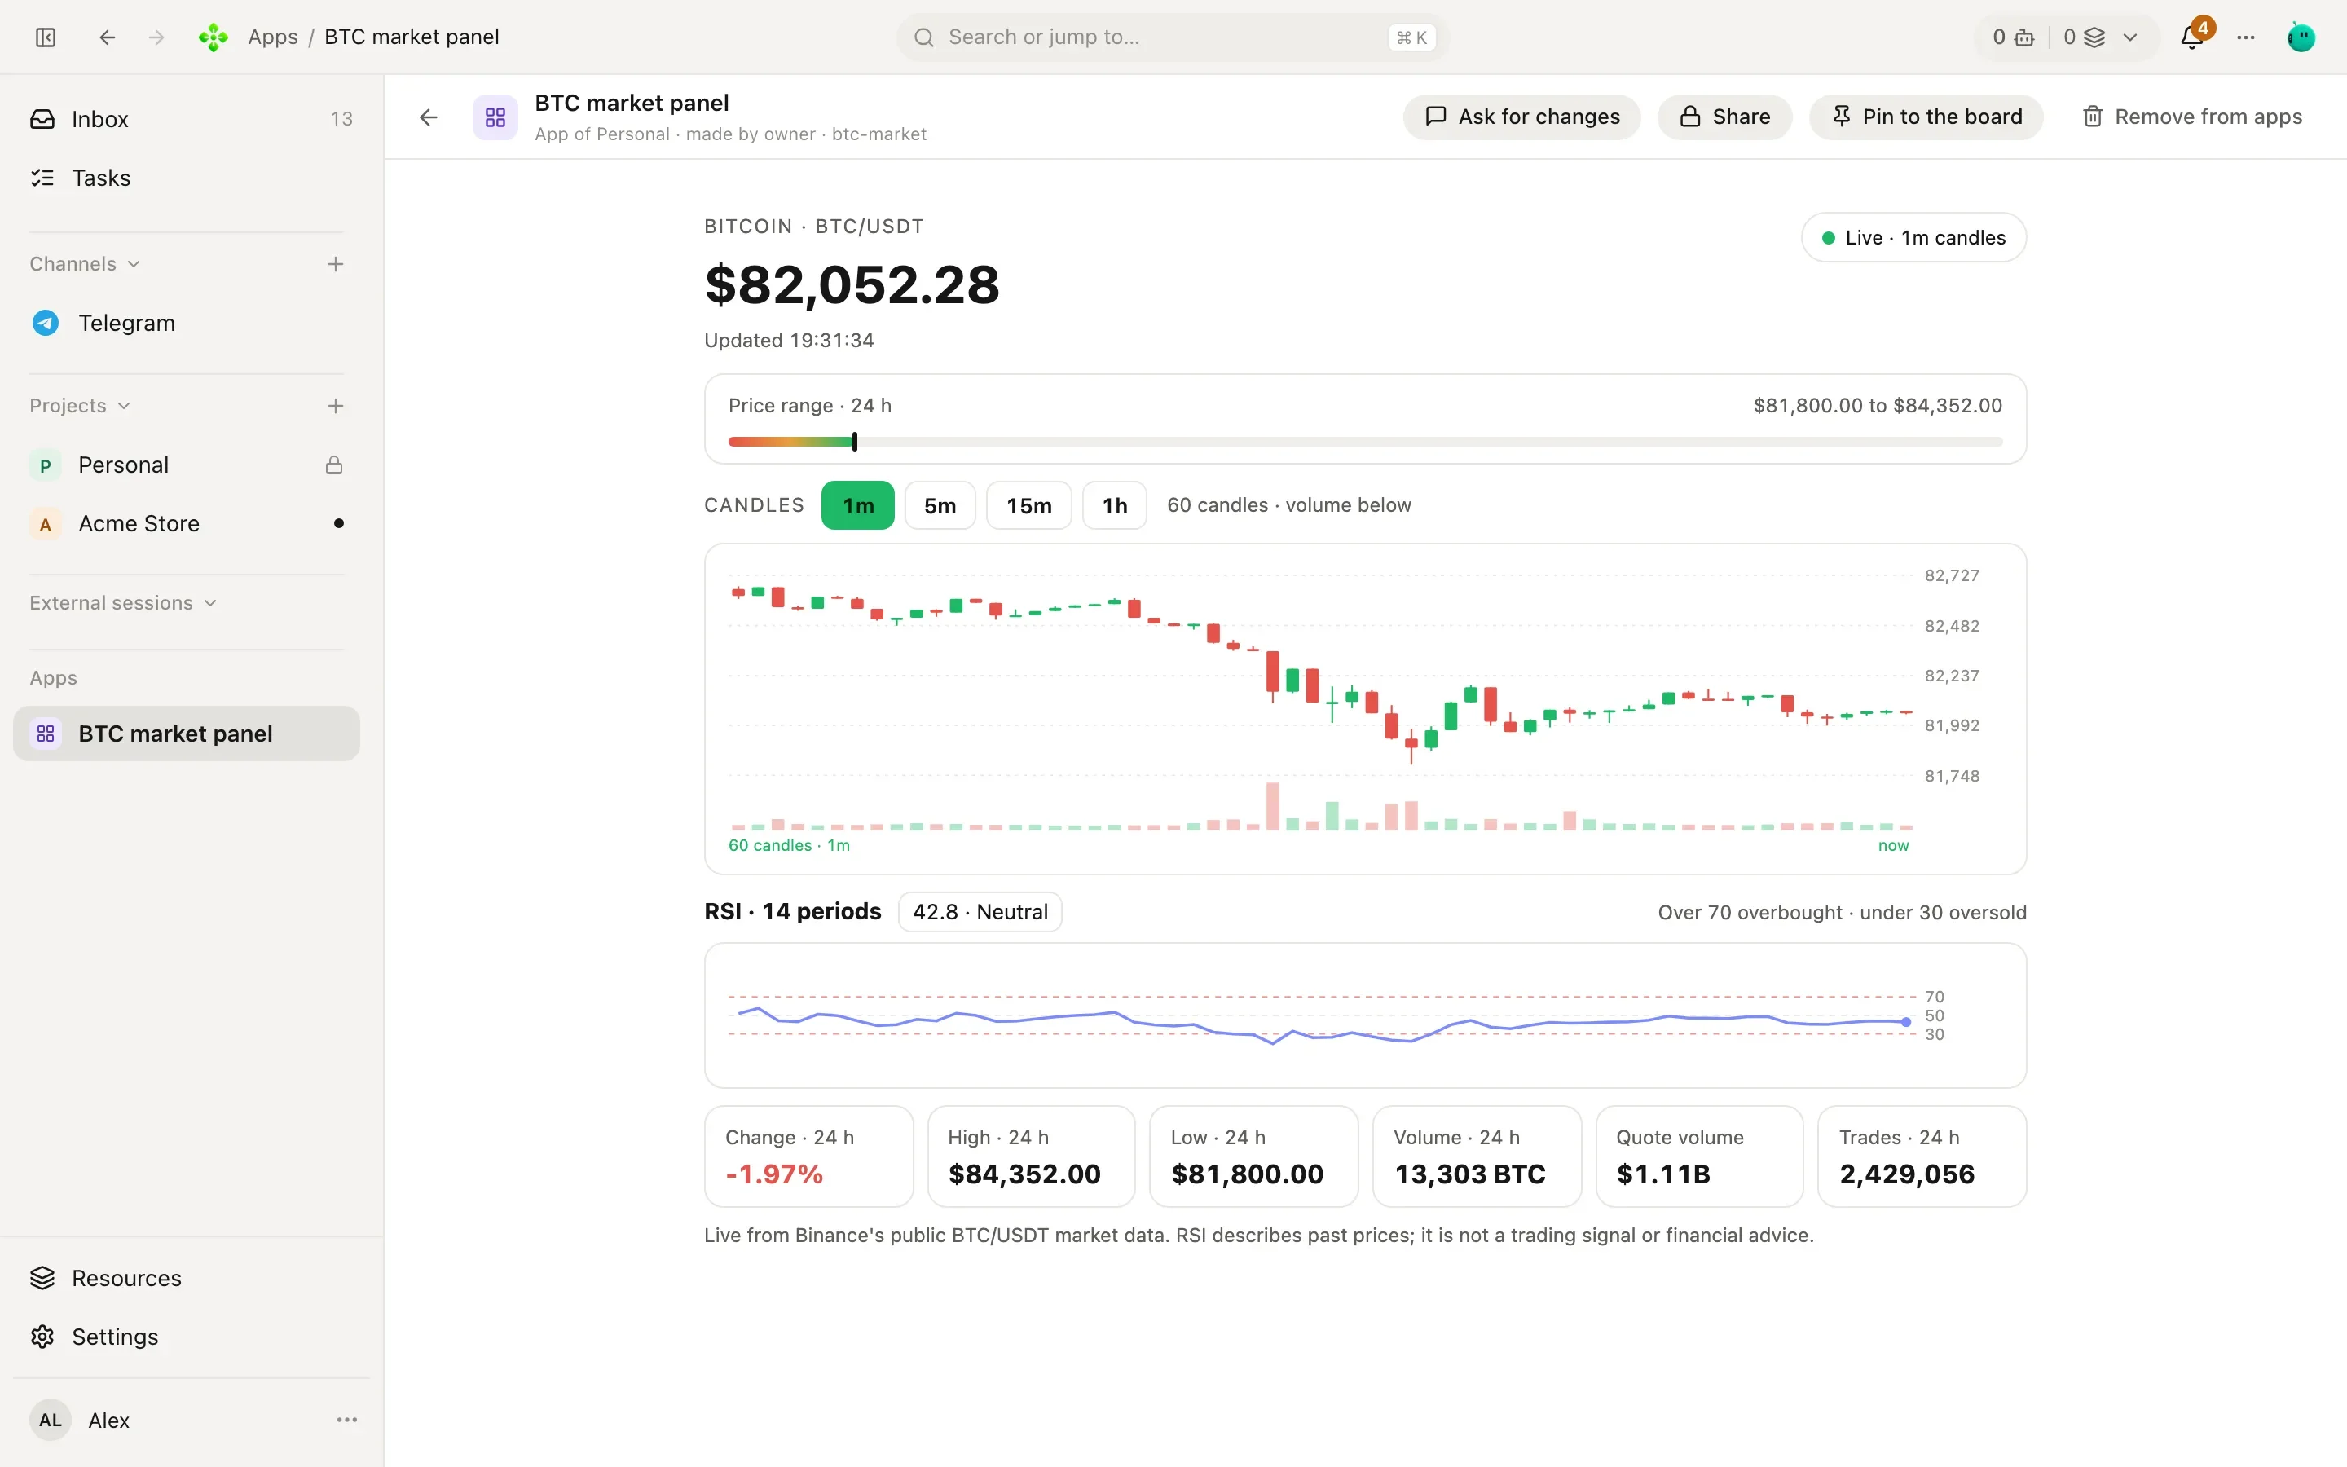Pin the app to the board
Screen dimensions: 2347x1467
tap(1926, 117)
